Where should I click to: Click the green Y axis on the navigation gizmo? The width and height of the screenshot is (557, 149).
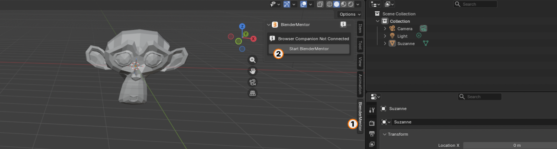click(246, 34)
